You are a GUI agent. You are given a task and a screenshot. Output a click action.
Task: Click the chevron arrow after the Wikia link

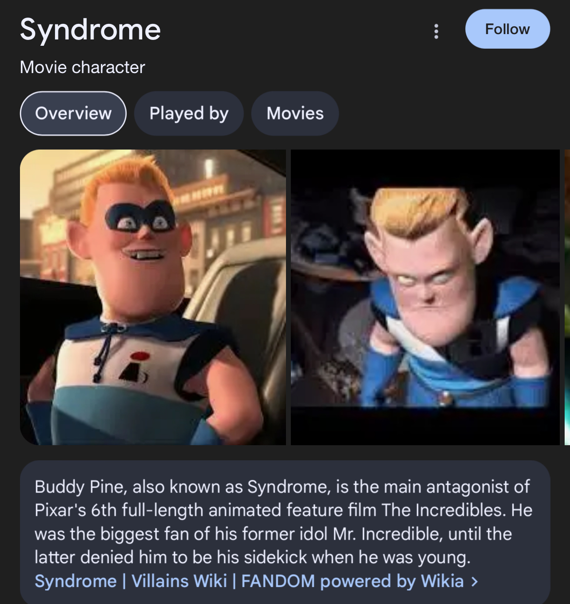coord(475,581)
